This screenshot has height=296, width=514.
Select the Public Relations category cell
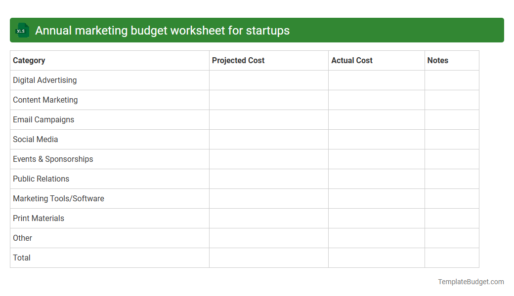point(41,179)
